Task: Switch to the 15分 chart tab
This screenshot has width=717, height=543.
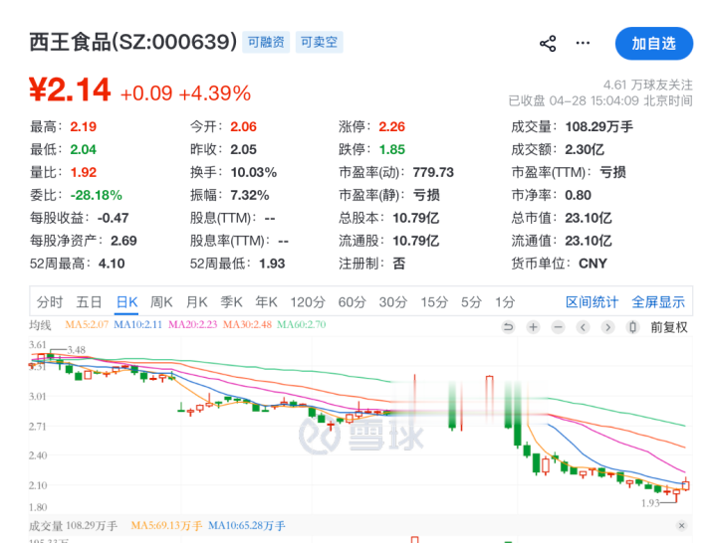Action: click(434, 302)
